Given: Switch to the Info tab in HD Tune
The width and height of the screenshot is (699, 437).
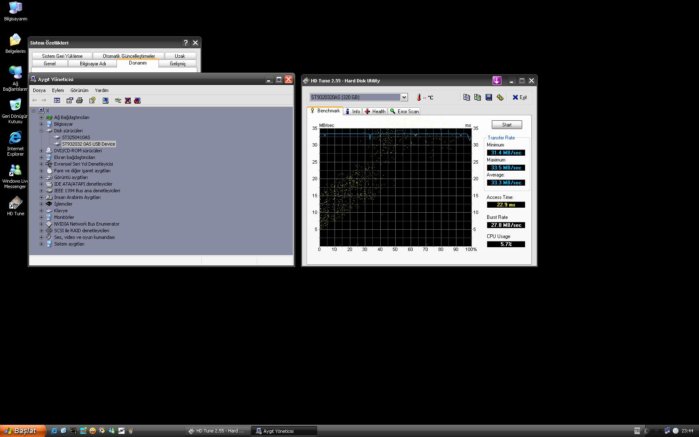Looking at the screenshot, I should (x=353, y=112).
